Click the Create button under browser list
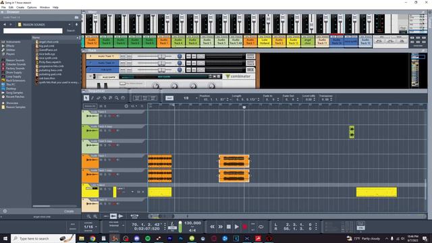 69,211
